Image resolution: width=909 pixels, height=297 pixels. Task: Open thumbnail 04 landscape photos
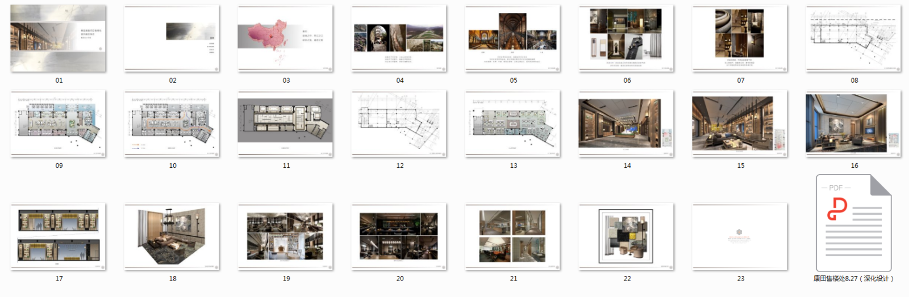(399, 39)
